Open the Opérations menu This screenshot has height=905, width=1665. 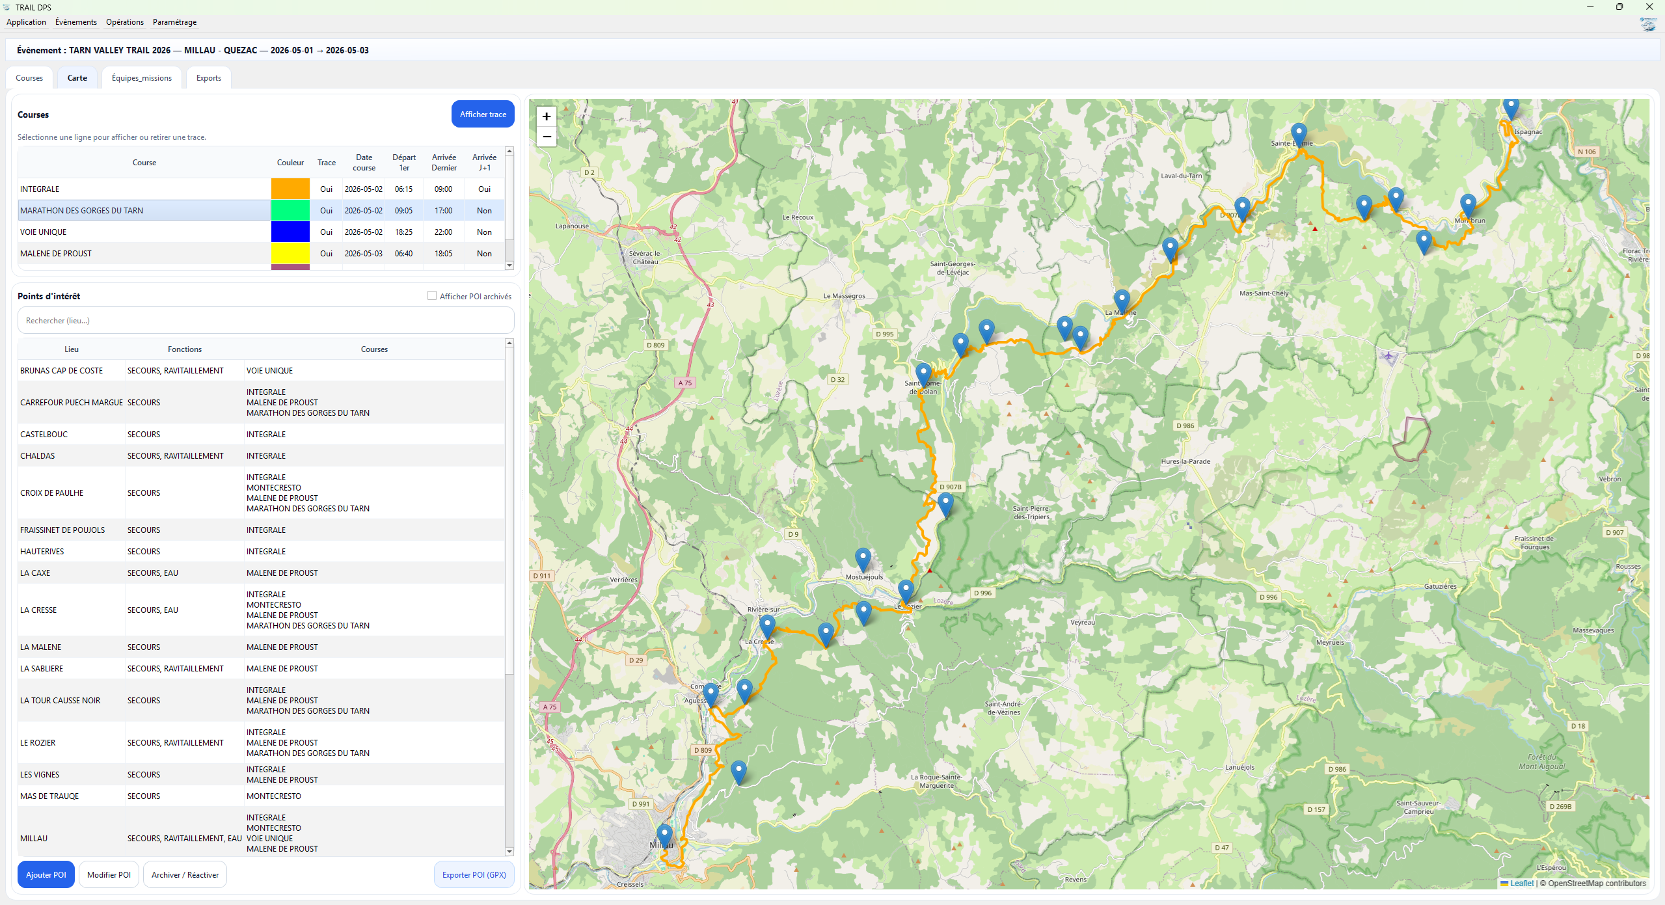[124, 21]
